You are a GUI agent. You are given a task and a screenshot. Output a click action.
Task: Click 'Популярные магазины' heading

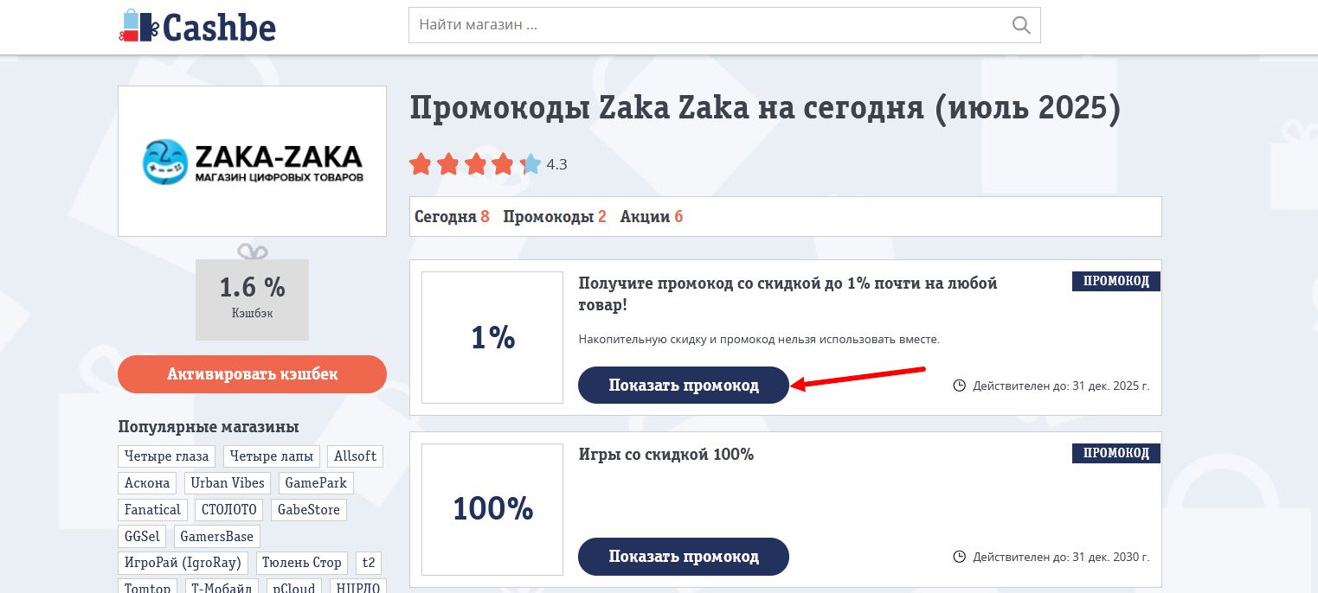[x=209, y=427]
